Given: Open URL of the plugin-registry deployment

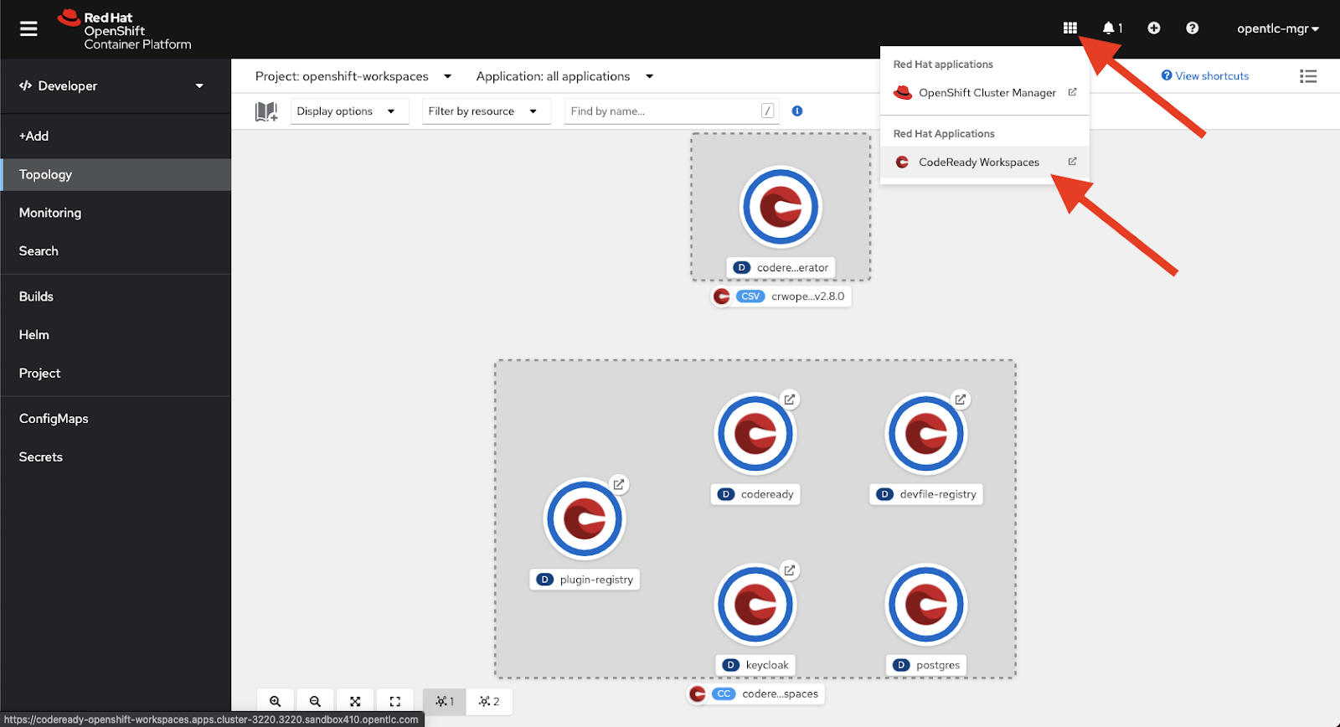Looking at the screenshot, I should tap(618, 484).
